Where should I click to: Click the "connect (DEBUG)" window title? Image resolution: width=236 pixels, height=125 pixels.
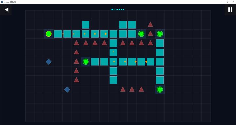click(10, 2)
